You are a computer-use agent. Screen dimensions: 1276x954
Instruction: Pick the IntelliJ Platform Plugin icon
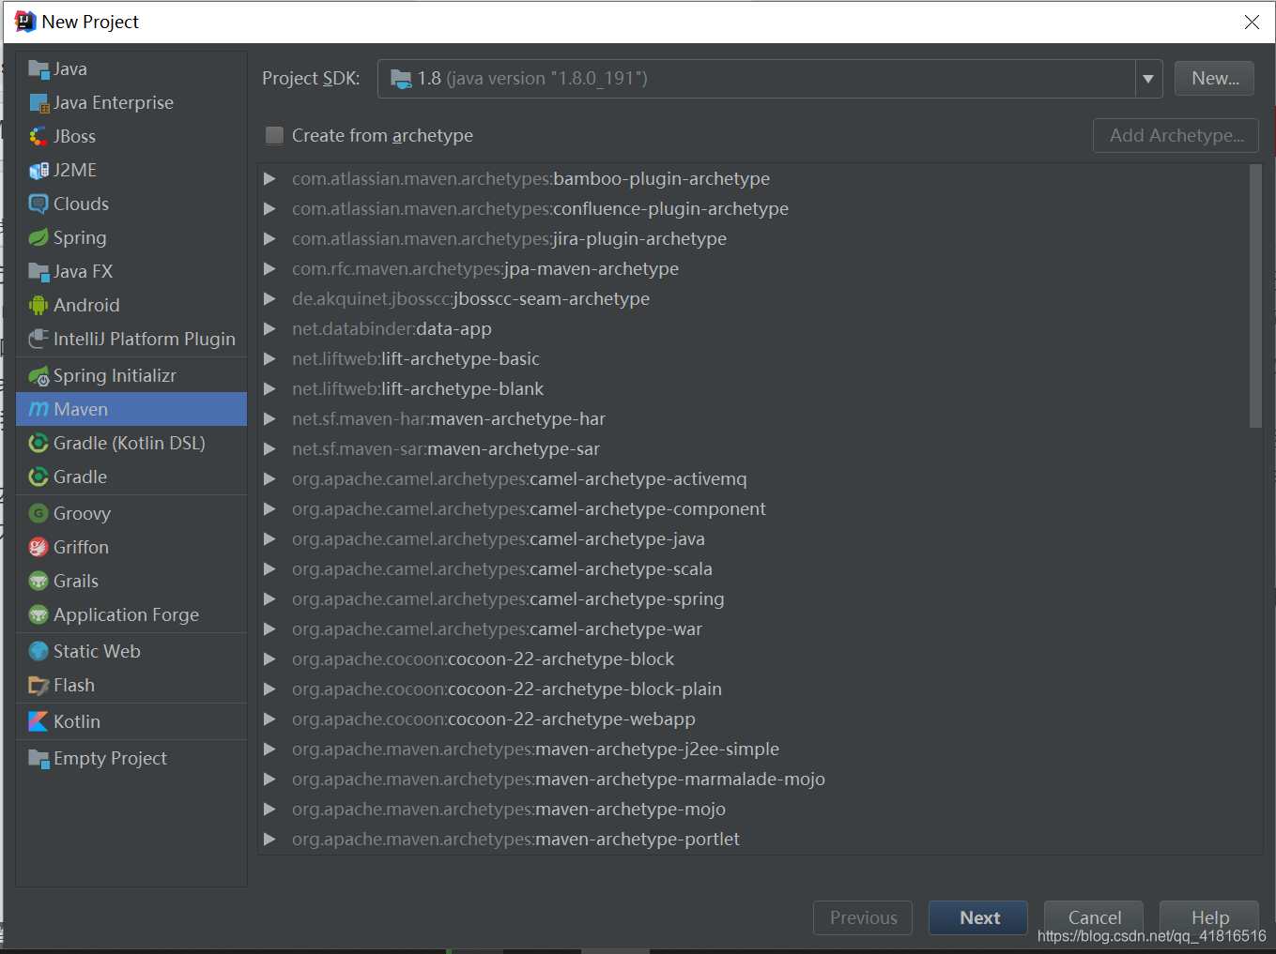pos(38,339)
